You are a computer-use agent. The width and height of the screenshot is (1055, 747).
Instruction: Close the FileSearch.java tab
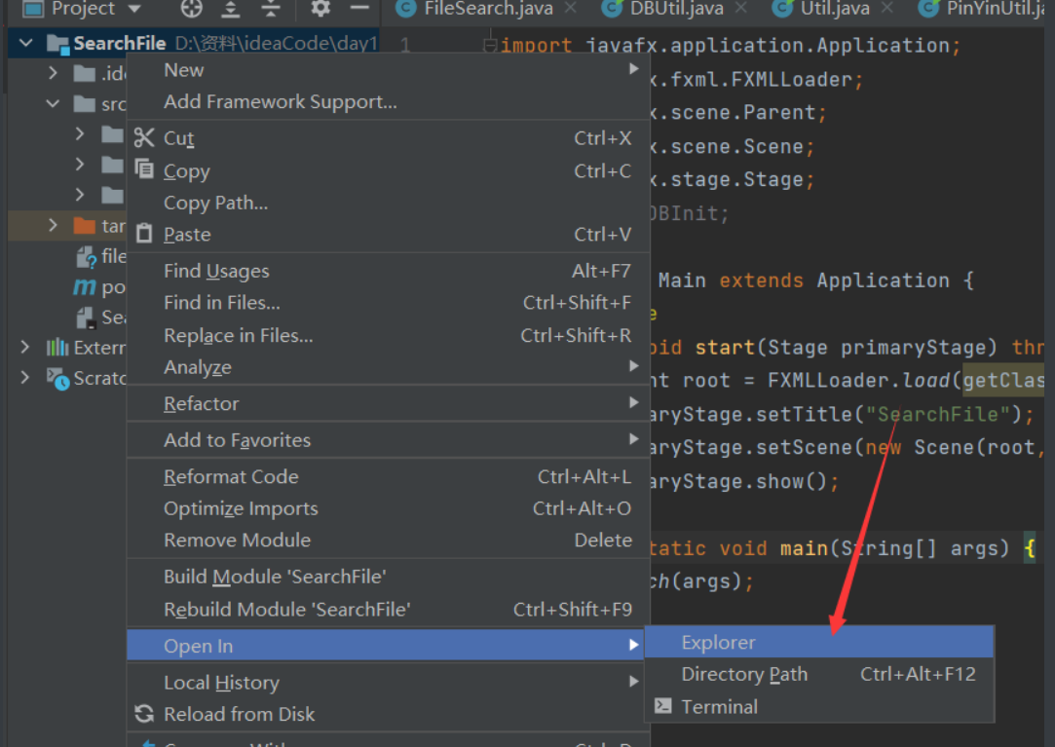pos(571,8)
